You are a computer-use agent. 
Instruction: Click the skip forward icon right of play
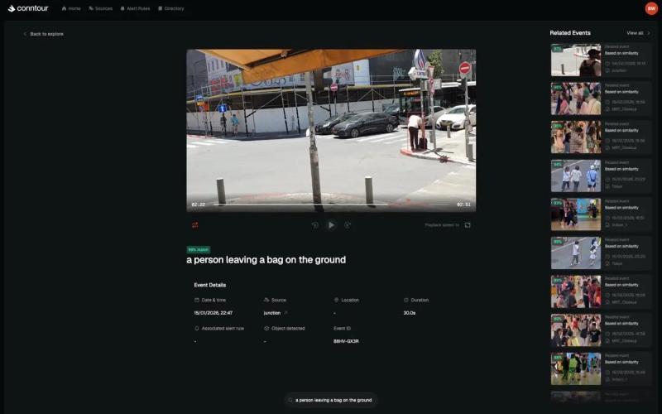[x=348, y=224]
